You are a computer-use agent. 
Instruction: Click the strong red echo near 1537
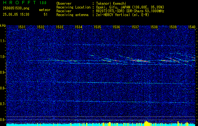pyautogui.click(x=140, y=60)
